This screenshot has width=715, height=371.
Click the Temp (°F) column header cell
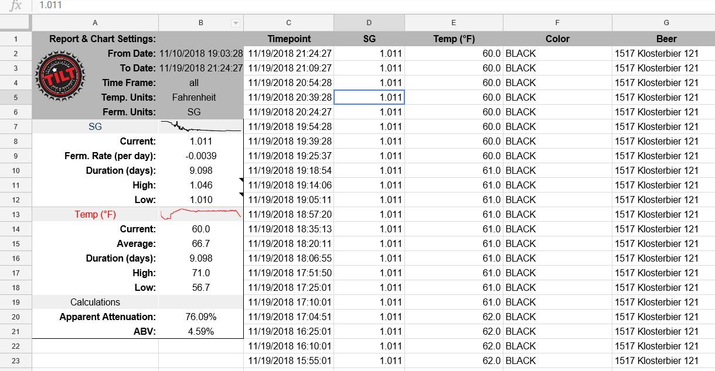(454, 39)
